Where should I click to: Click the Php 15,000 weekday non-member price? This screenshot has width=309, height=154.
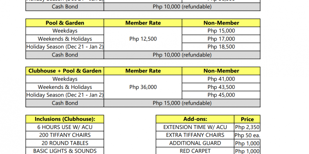click(x=221, y=31)
